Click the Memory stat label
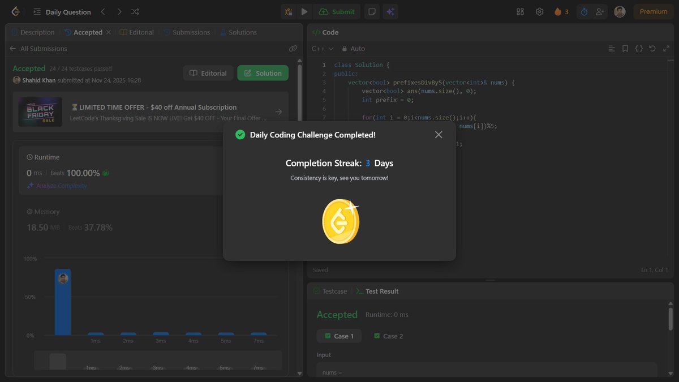Image resolution: width=679 pixels, height=382 pixels. point(43,212)
